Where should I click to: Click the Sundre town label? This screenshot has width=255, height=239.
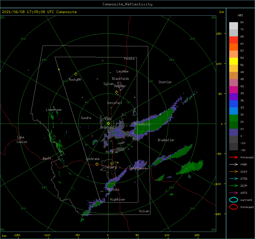86,118
